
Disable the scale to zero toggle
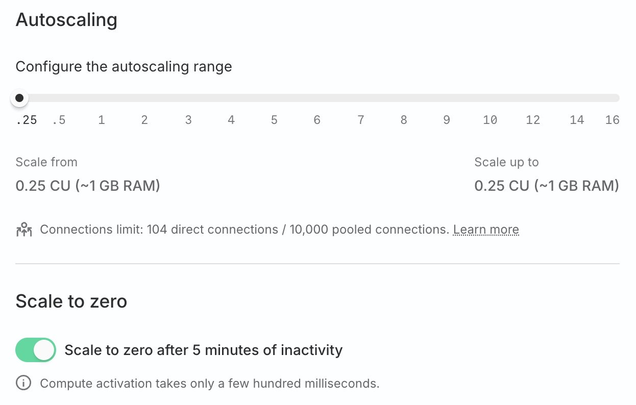tap(36, 350)
